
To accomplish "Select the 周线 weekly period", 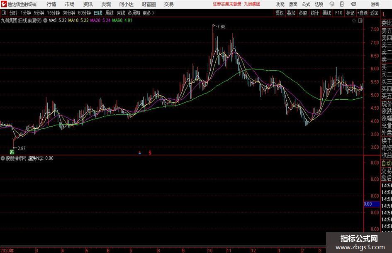I will (110, 13).
